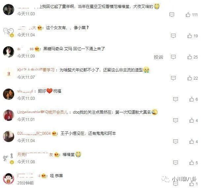Open username ending in 0604
This screenshot has height=188, width=203.
(34, 133)
